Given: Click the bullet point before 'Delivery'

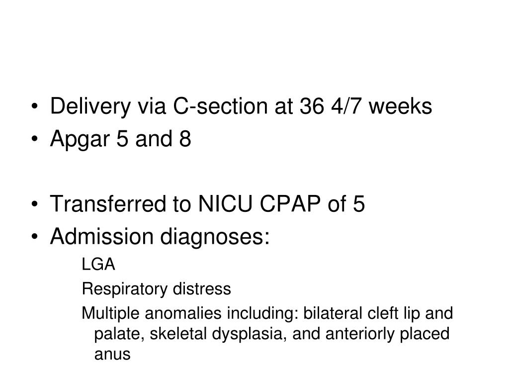Looking at the screenshot, I should 35,106.
